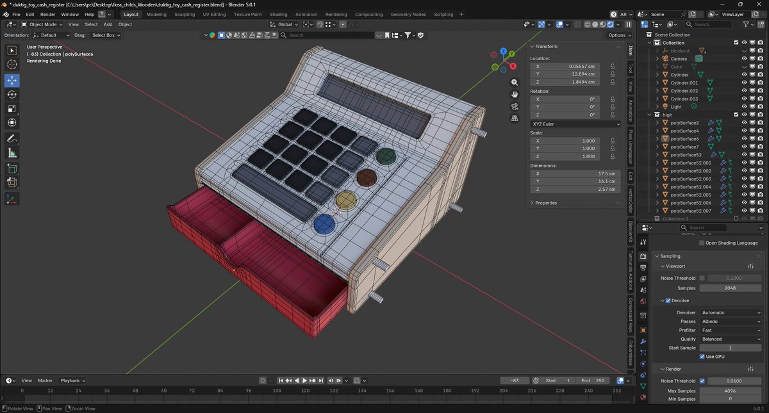Toggle camera view icon in viewport
The width and height of the screenshot is (769, 413).
515,106
